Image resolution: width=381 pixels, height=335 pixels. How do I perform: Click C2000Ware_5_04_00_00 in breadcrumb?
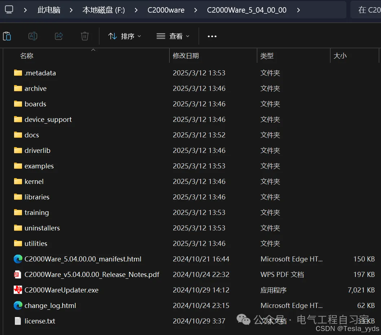tap(247, 10)
